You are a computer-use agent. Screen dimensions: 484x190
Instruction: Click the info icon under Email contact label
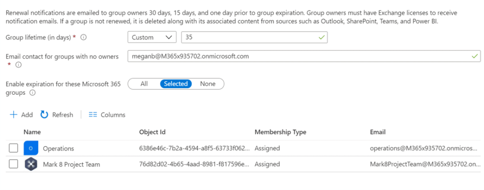[x=18, y=65]
